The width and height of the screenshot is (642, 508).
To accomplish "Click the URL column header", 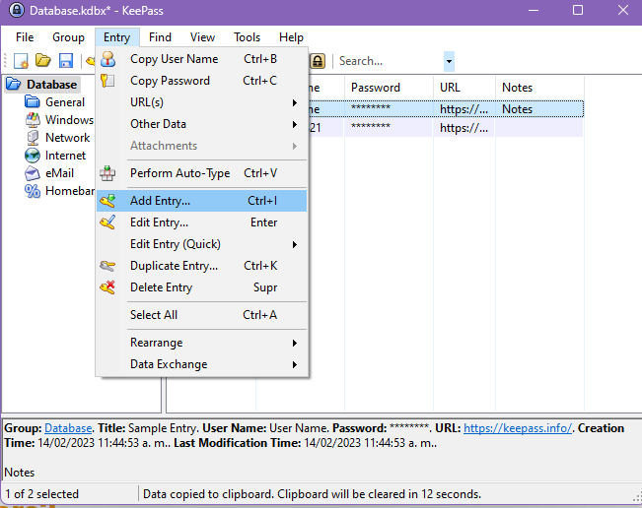I will click(464, 88).
